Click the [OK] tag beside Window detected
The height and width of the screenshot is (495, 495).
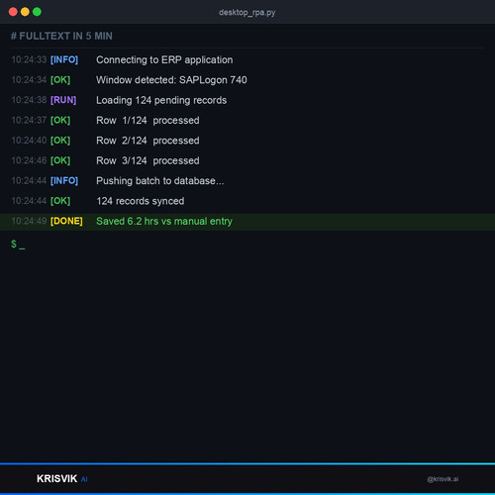(x=60, y=80)
